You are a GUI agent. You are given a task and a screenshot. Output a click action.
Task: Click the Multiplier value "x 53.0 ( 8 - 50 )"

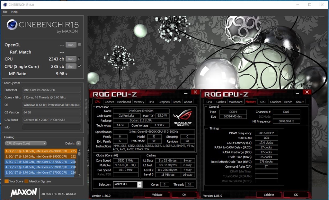126,165
